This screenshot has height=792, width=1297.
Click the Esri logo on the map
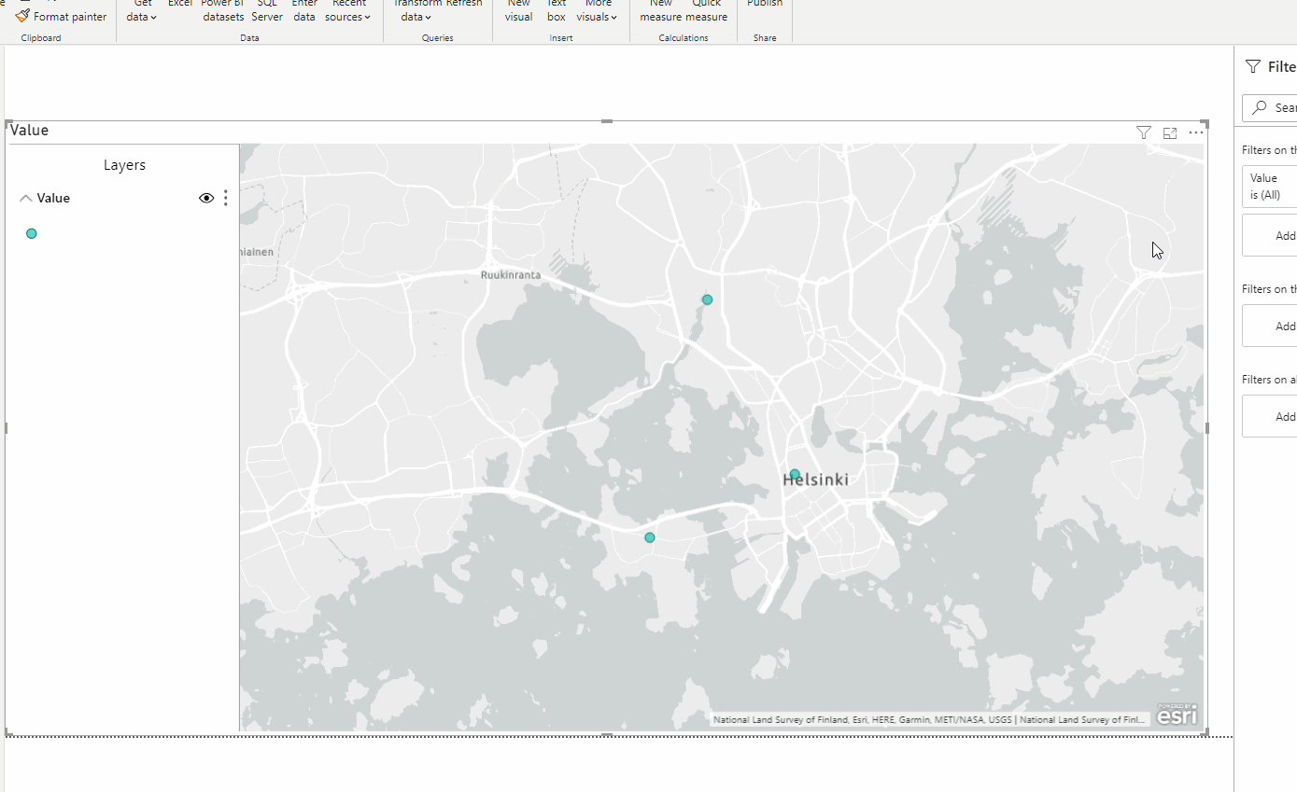(x=1177, y=715)
